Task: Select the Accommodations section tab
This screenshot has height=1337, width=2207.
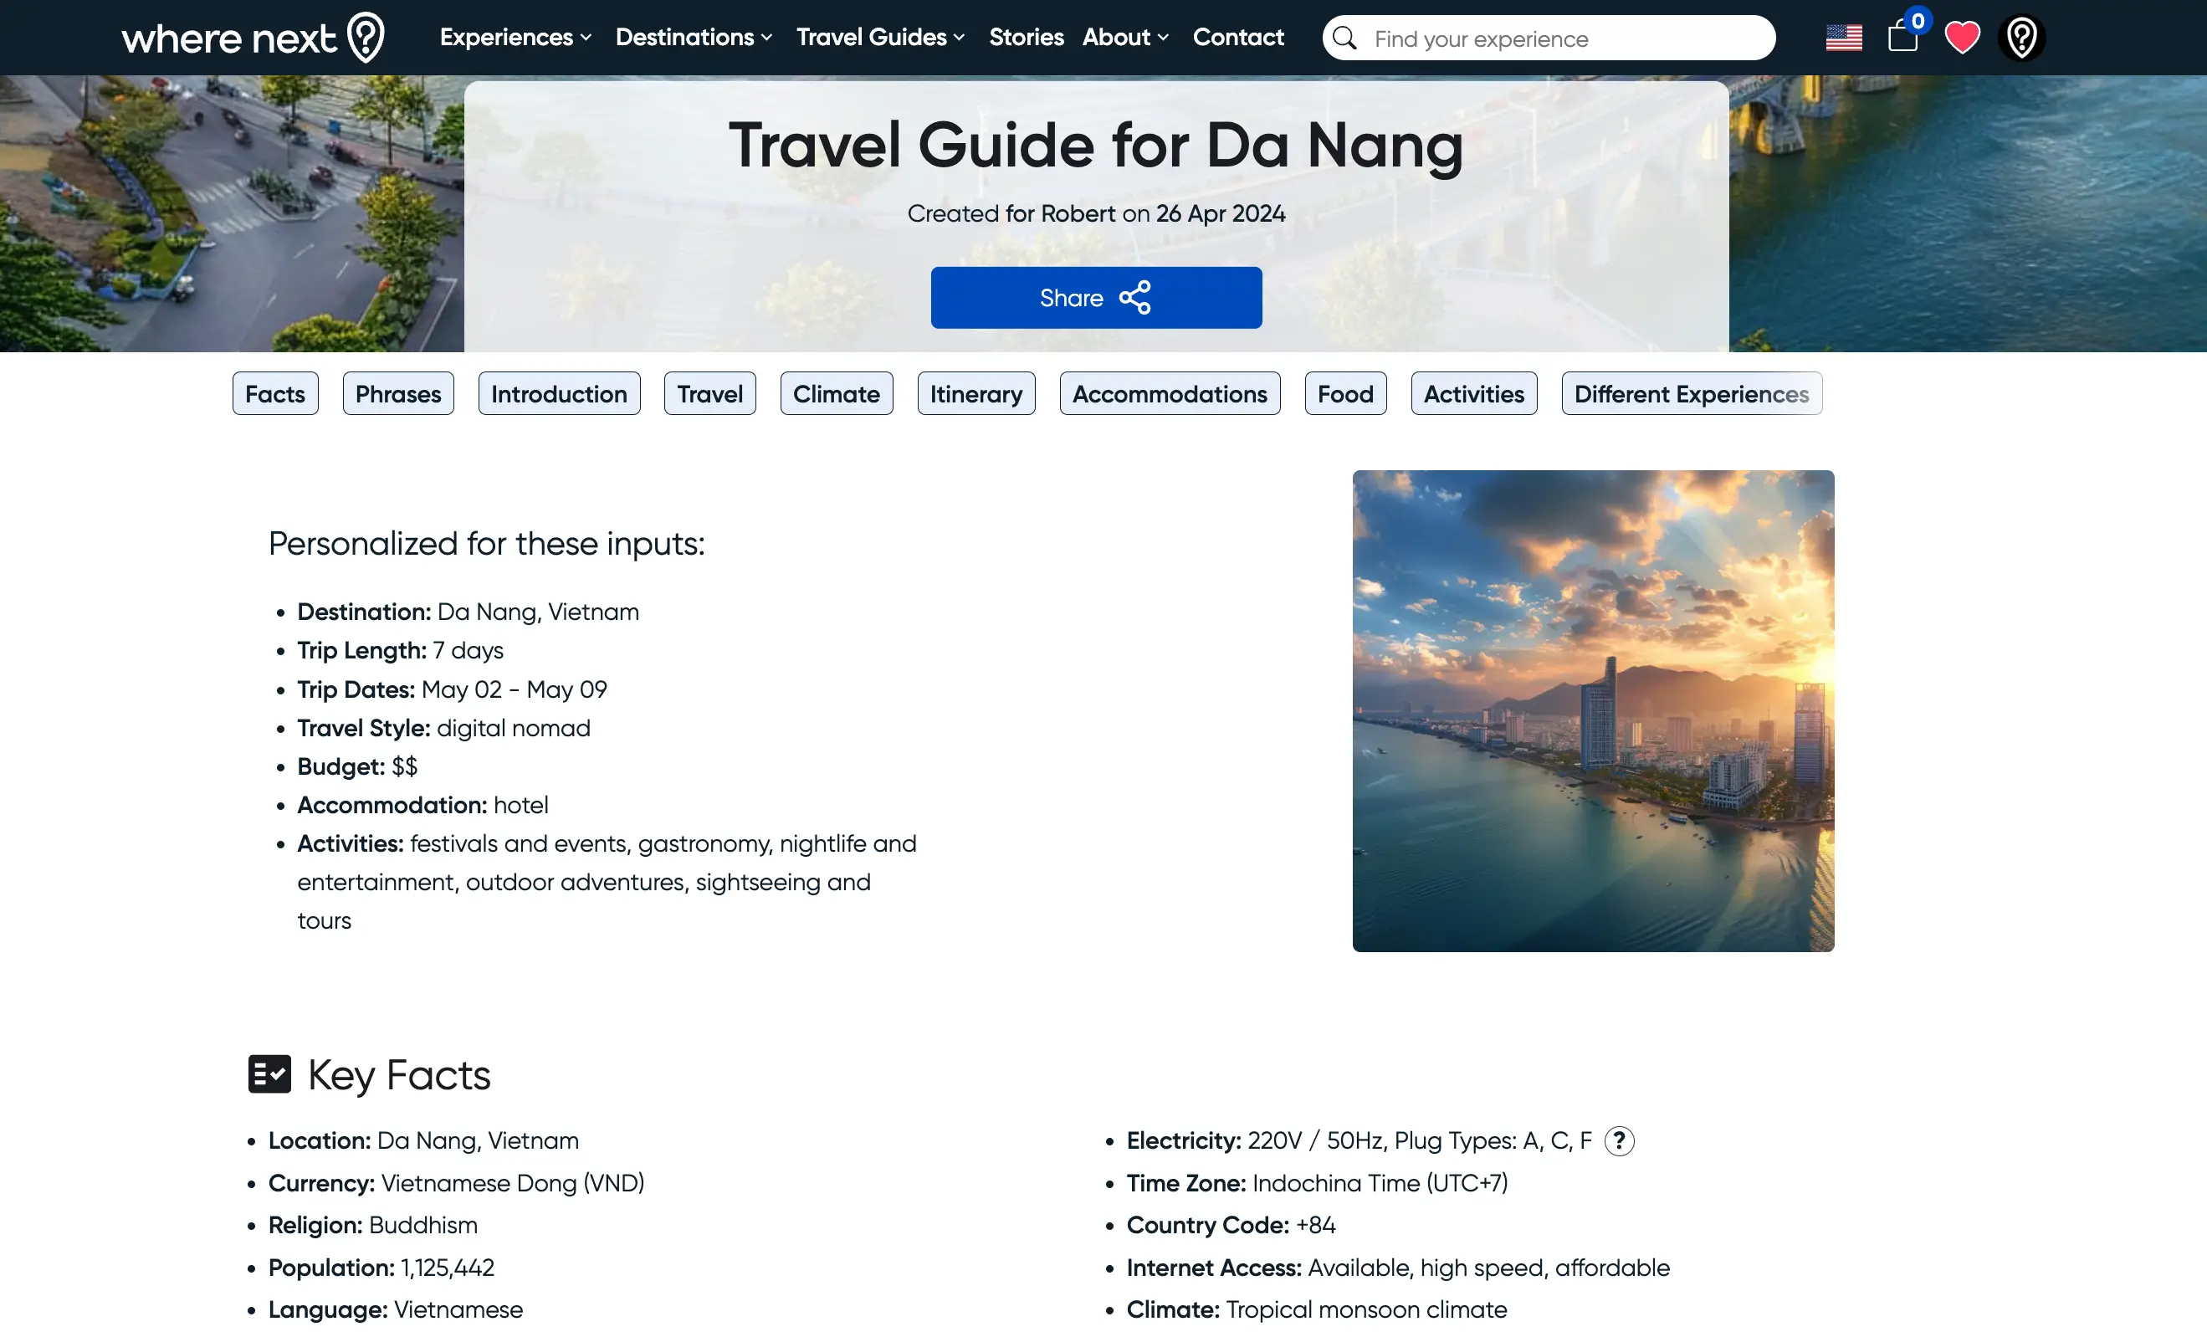Action: tap(1169, 393)
